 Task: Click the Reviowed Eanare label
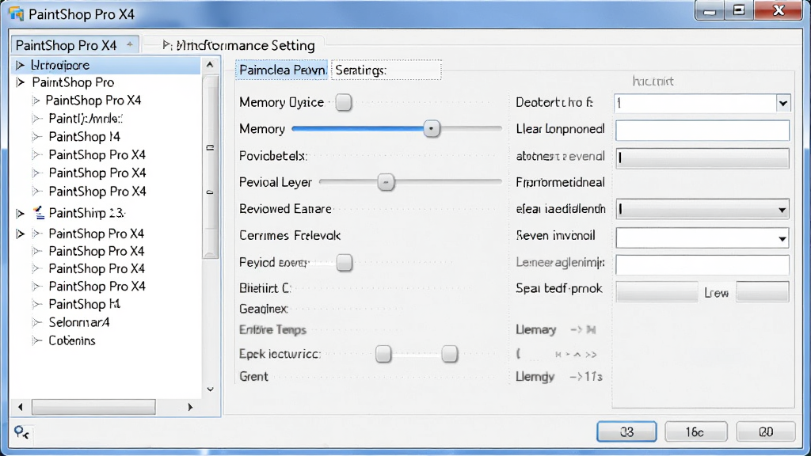coord(285,209)
